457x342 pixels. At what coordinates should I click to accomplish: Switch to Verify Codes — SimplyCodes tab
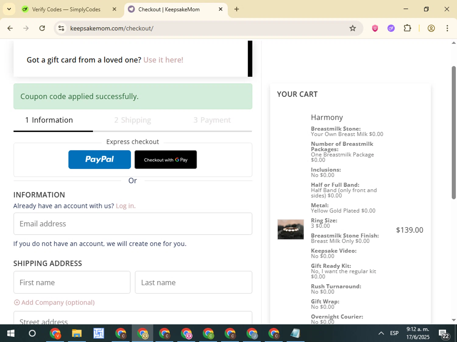(x=66, y=9)
